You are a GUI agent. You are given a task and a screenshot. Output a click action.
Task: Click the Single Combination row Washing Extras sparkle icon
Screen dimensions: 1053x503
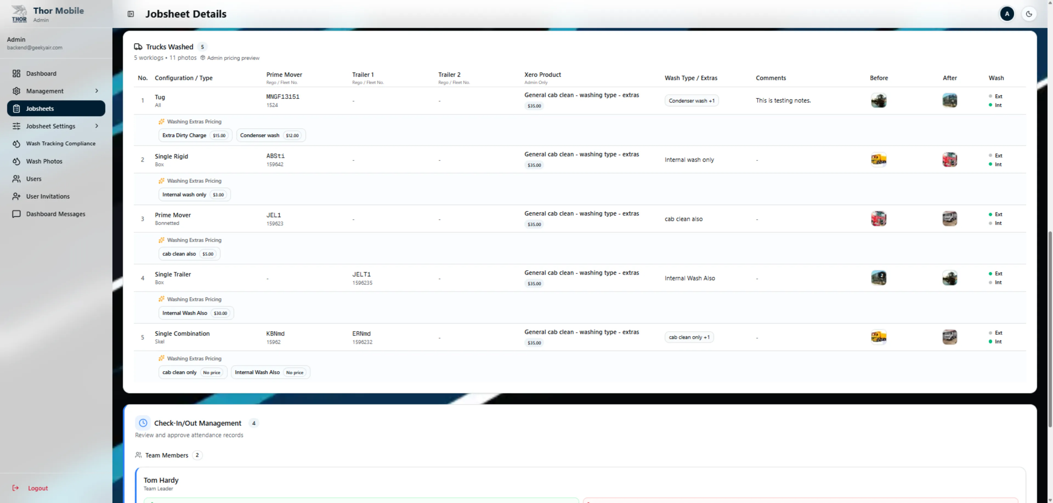[162, 359]
